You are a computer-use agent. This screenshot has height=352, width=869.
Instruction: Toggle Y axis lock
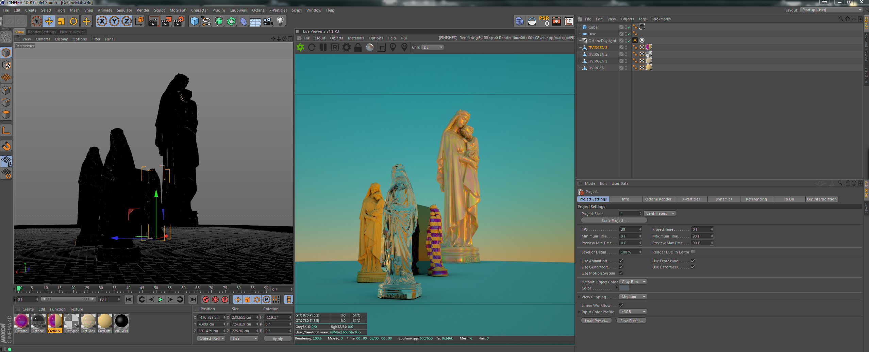114,21
